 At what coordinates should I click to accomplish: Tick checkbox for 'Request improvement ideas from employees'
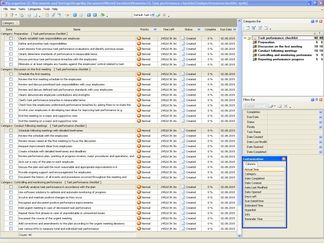(x=11, y=146)
